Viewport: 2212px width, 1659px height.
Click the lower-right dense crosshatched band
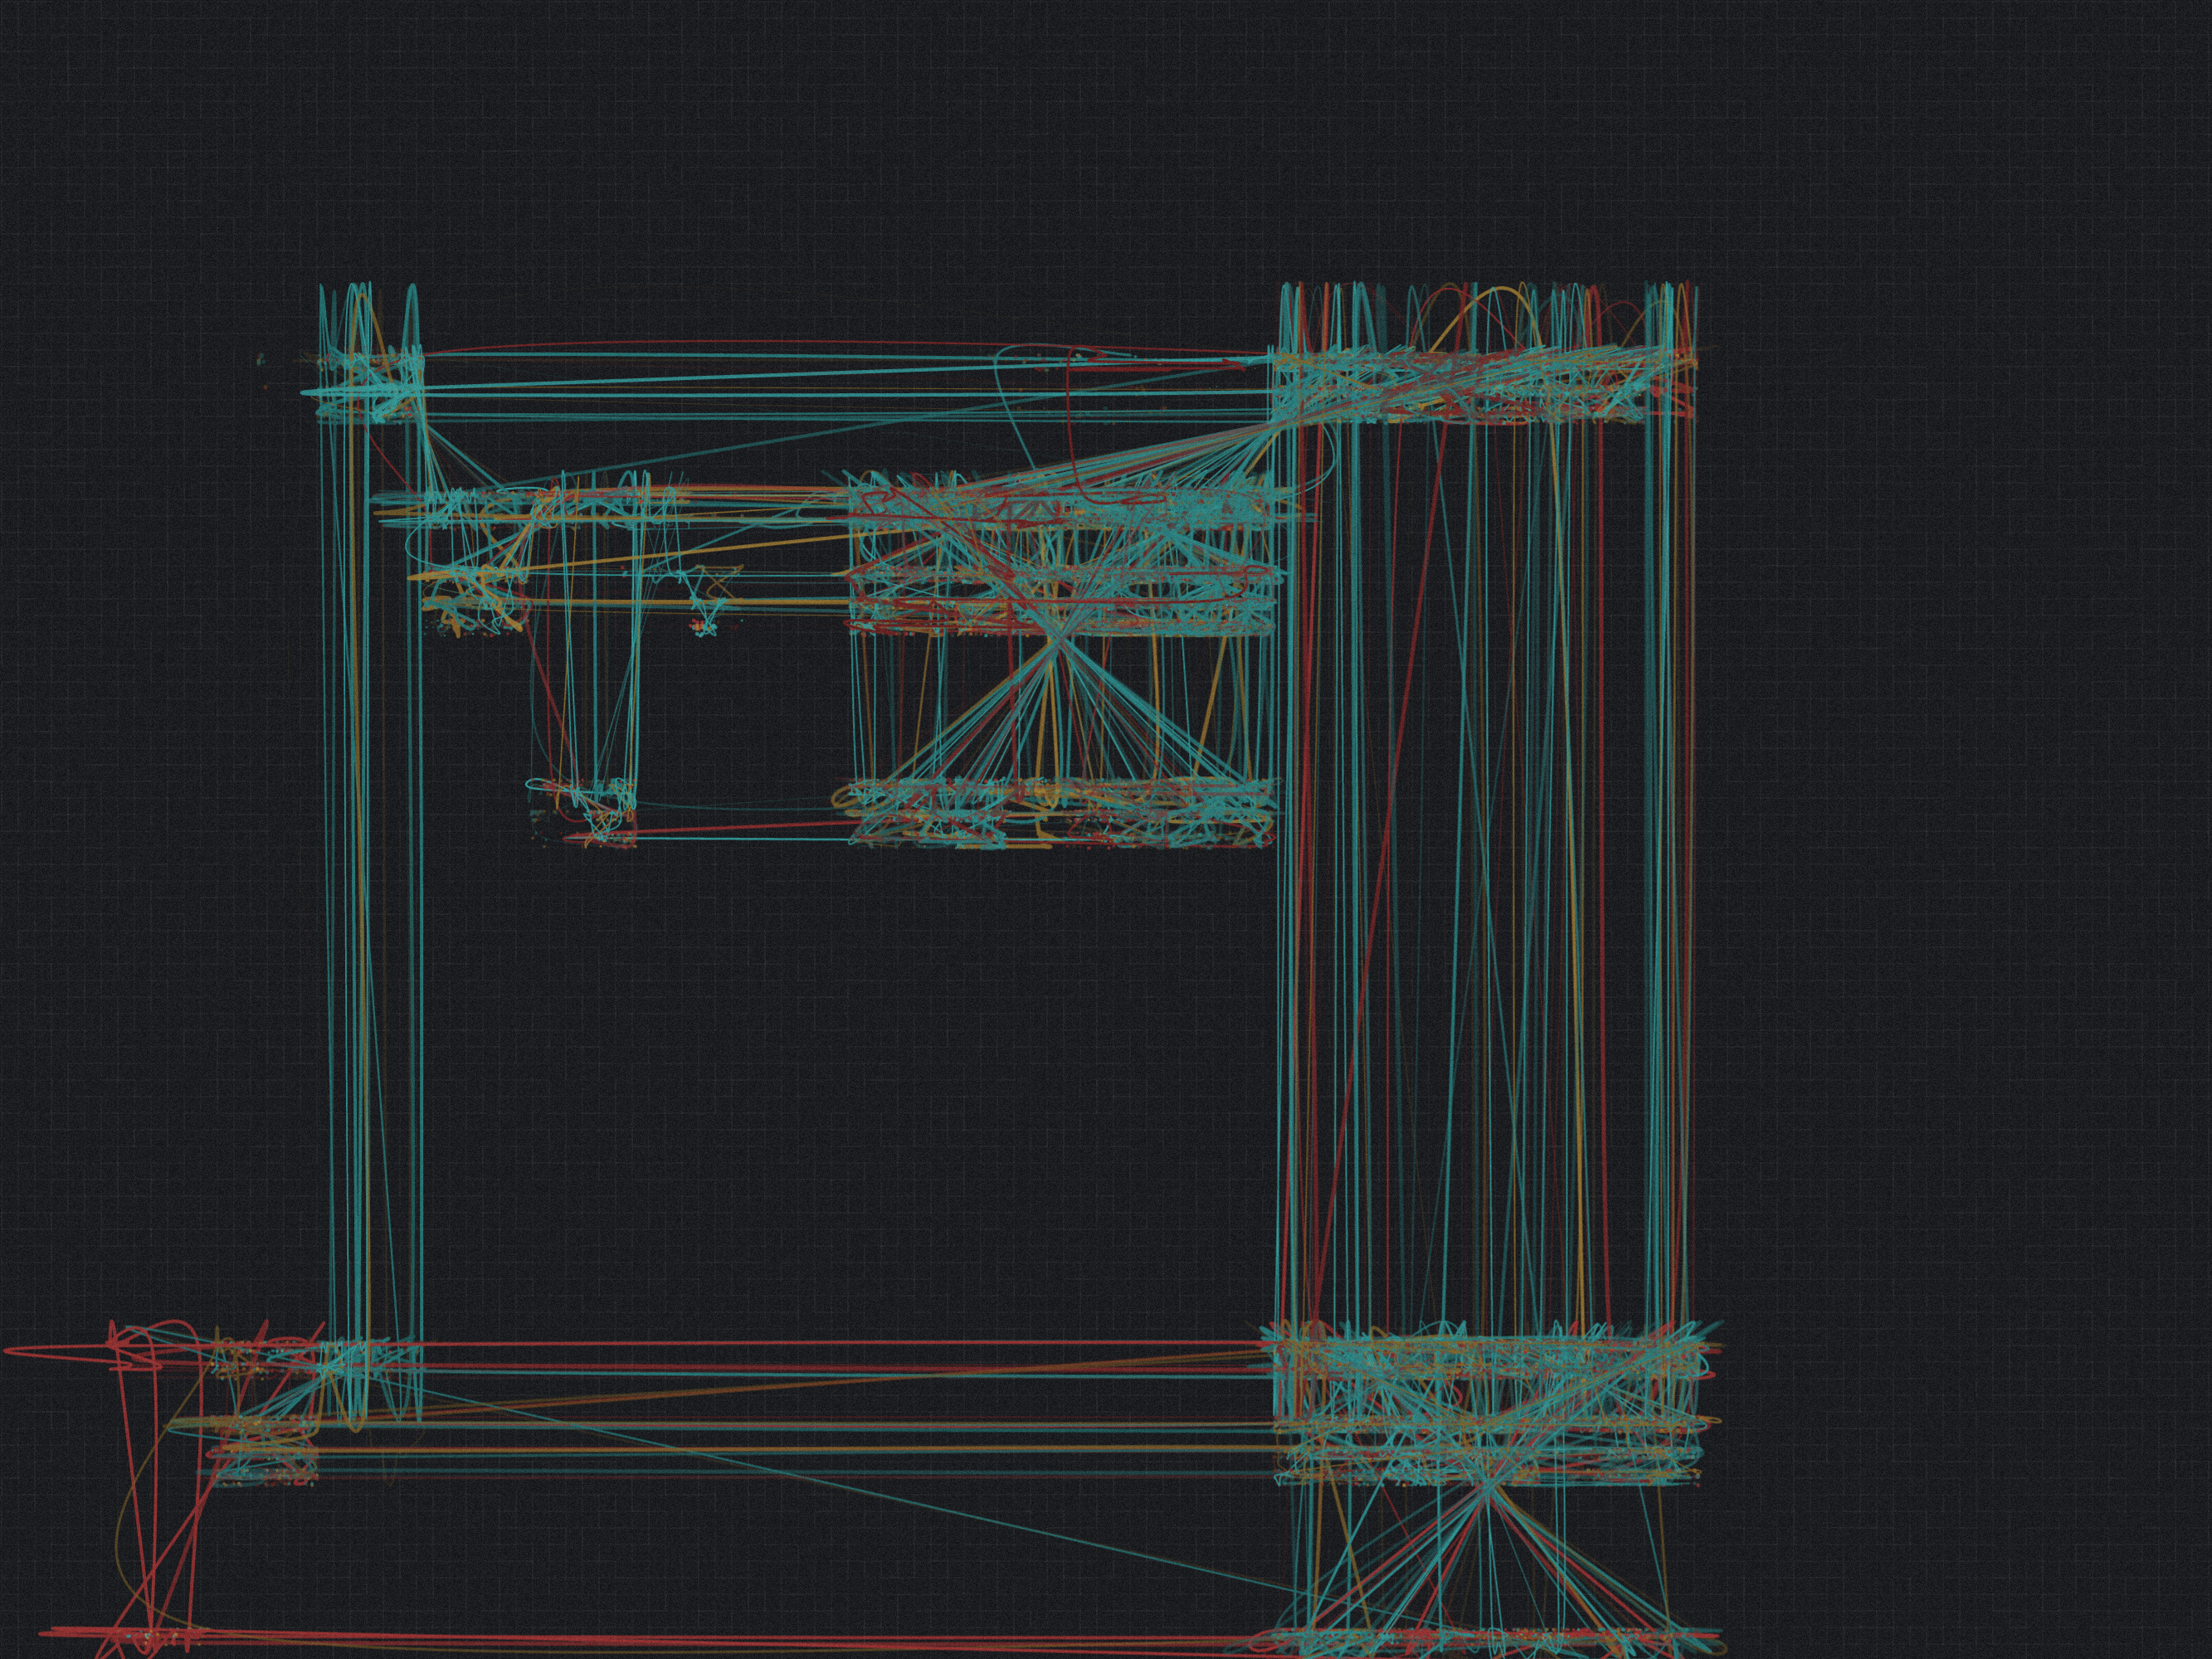(x=1487, y=1405)
